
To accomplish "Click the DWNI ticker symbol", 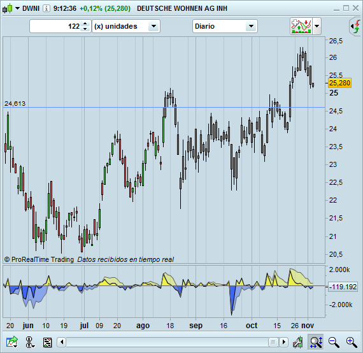I will click(31, 8).
